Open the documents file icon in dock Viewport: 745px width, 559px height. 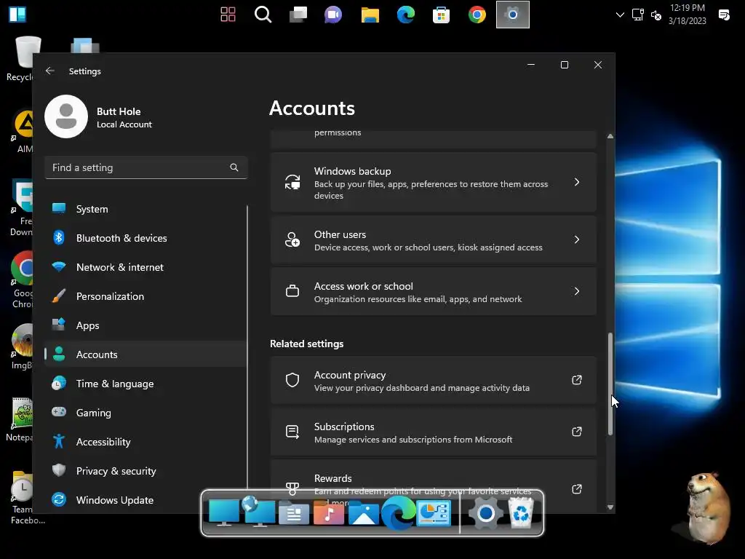[294, 513]
